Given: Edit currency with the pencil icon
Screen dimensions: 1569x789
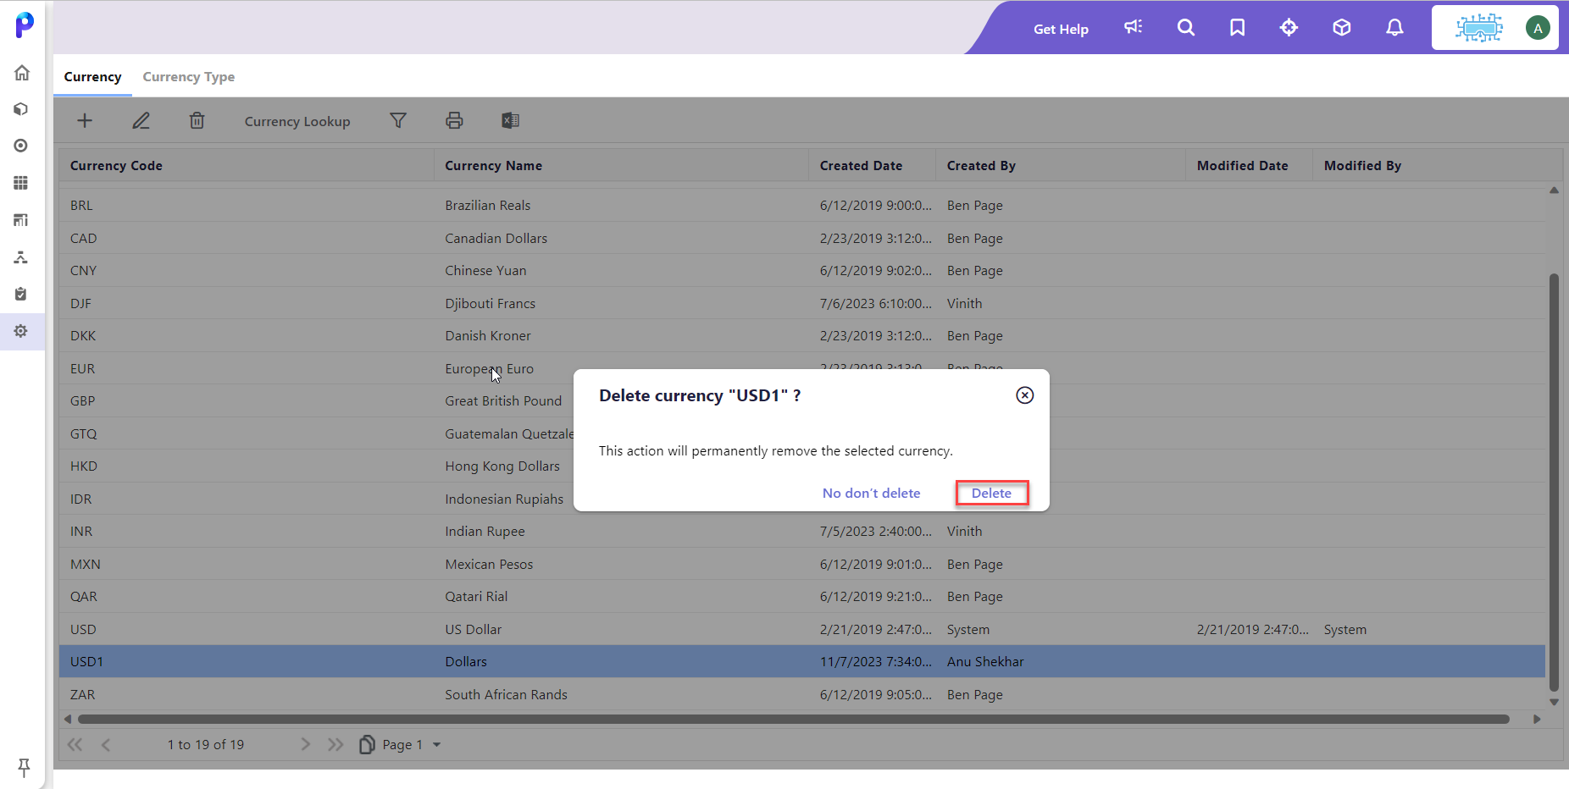Looking at the screenshot, I should tap(141, 120).
